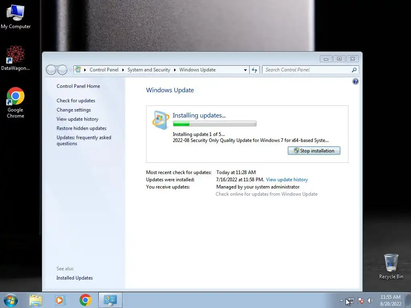The height and width of the screenshot is (308, 411).
Task: Click the Installing updates... heading
Action: [199, 115]
